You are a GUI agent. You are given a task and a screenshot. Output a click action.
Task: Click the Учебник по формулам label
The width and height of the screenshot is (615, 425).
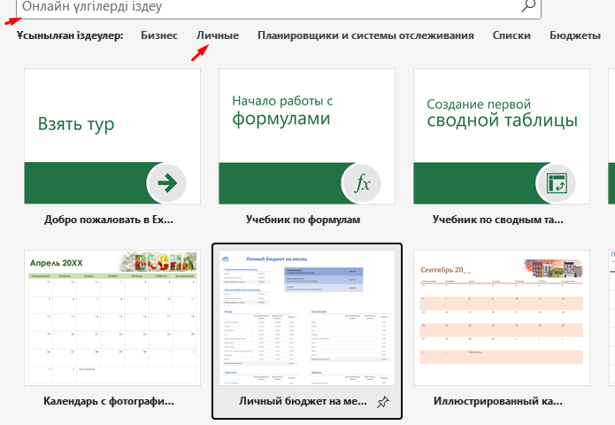coord(303,220)
